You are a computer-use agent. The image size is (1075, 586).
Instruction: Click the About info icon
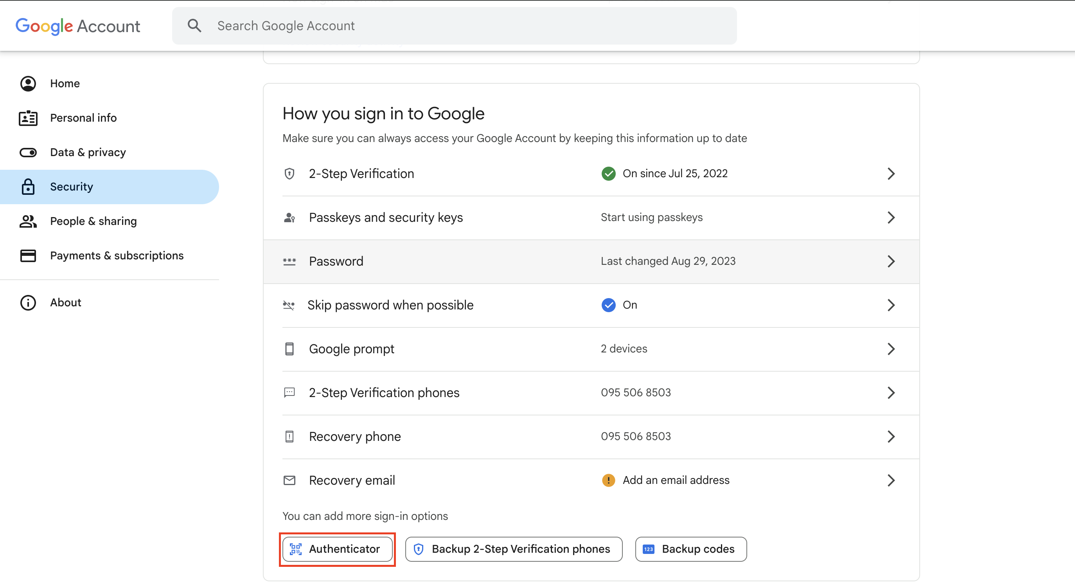(28, 303)
